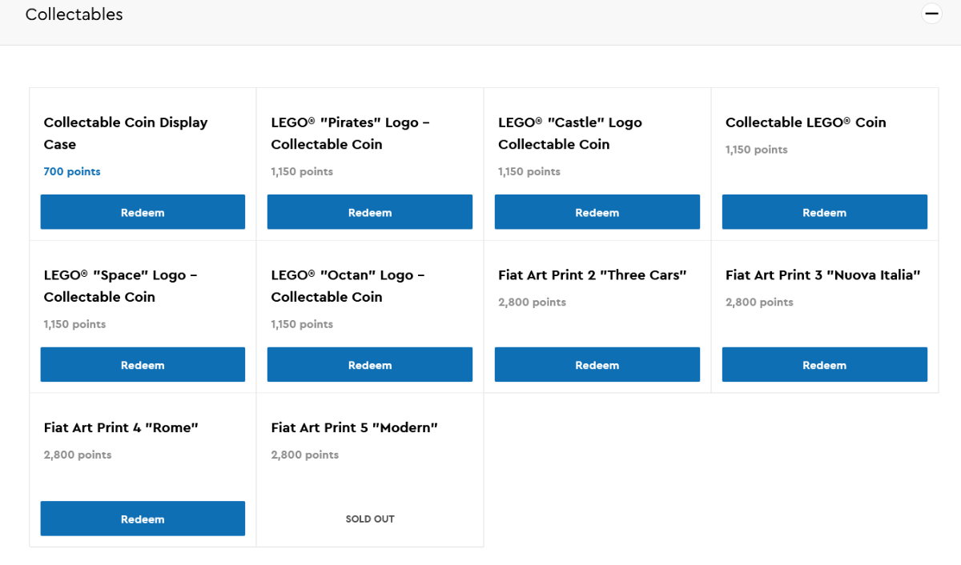Click 2,800 points under Fiat Art Print 3

coord(759,303)
